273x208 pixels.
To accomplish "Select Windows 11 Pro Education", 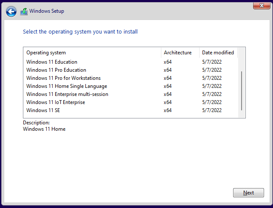I will coord(56,70).
